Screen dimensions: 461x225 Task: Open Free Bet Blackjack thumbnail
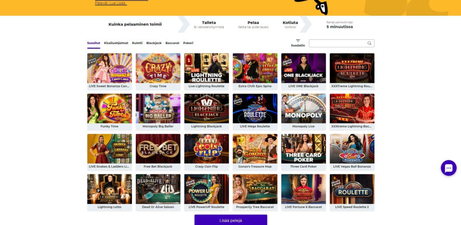(158, 149)
